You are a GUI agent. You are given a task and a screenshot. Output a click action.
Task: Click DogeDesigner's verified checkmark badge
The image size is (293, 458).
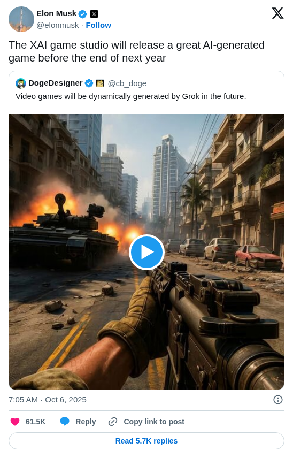coord(89,83)
